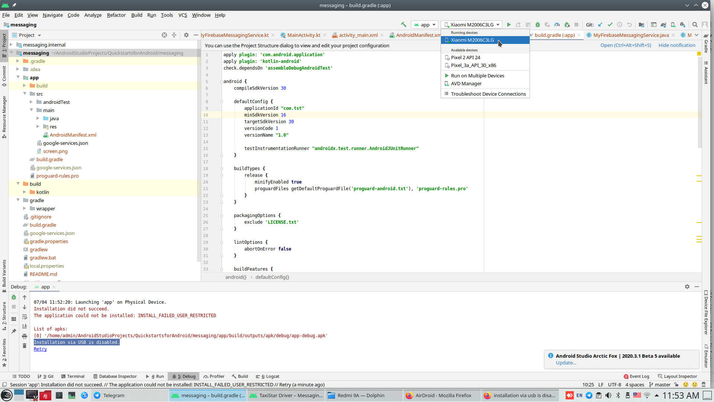
Task: Click the Hide notification link
Action: [677, 45]
